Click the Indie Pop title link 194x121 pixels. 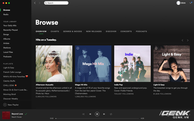118,85
